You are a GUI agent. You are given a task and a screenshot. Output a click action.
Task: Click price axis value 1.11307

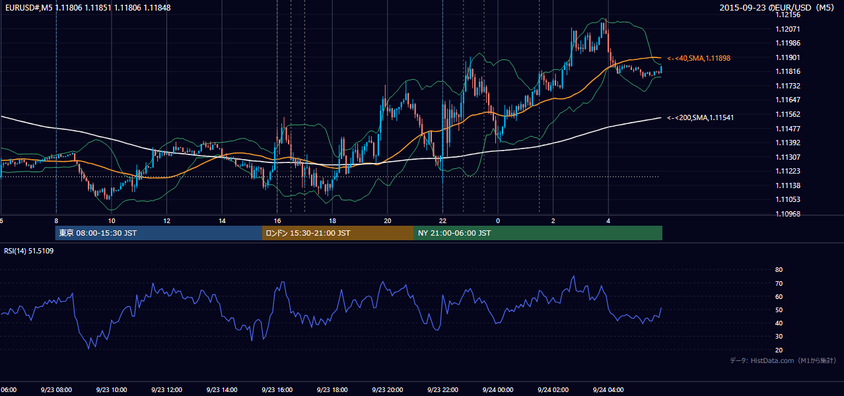click(789, 157)
